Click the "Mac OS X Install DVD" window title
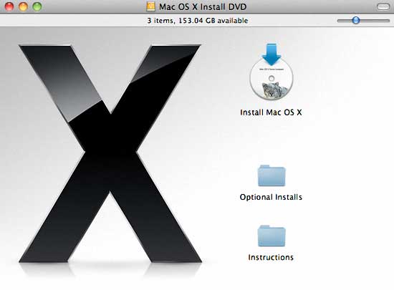This screenshot has width=394, height=290. 203,6
